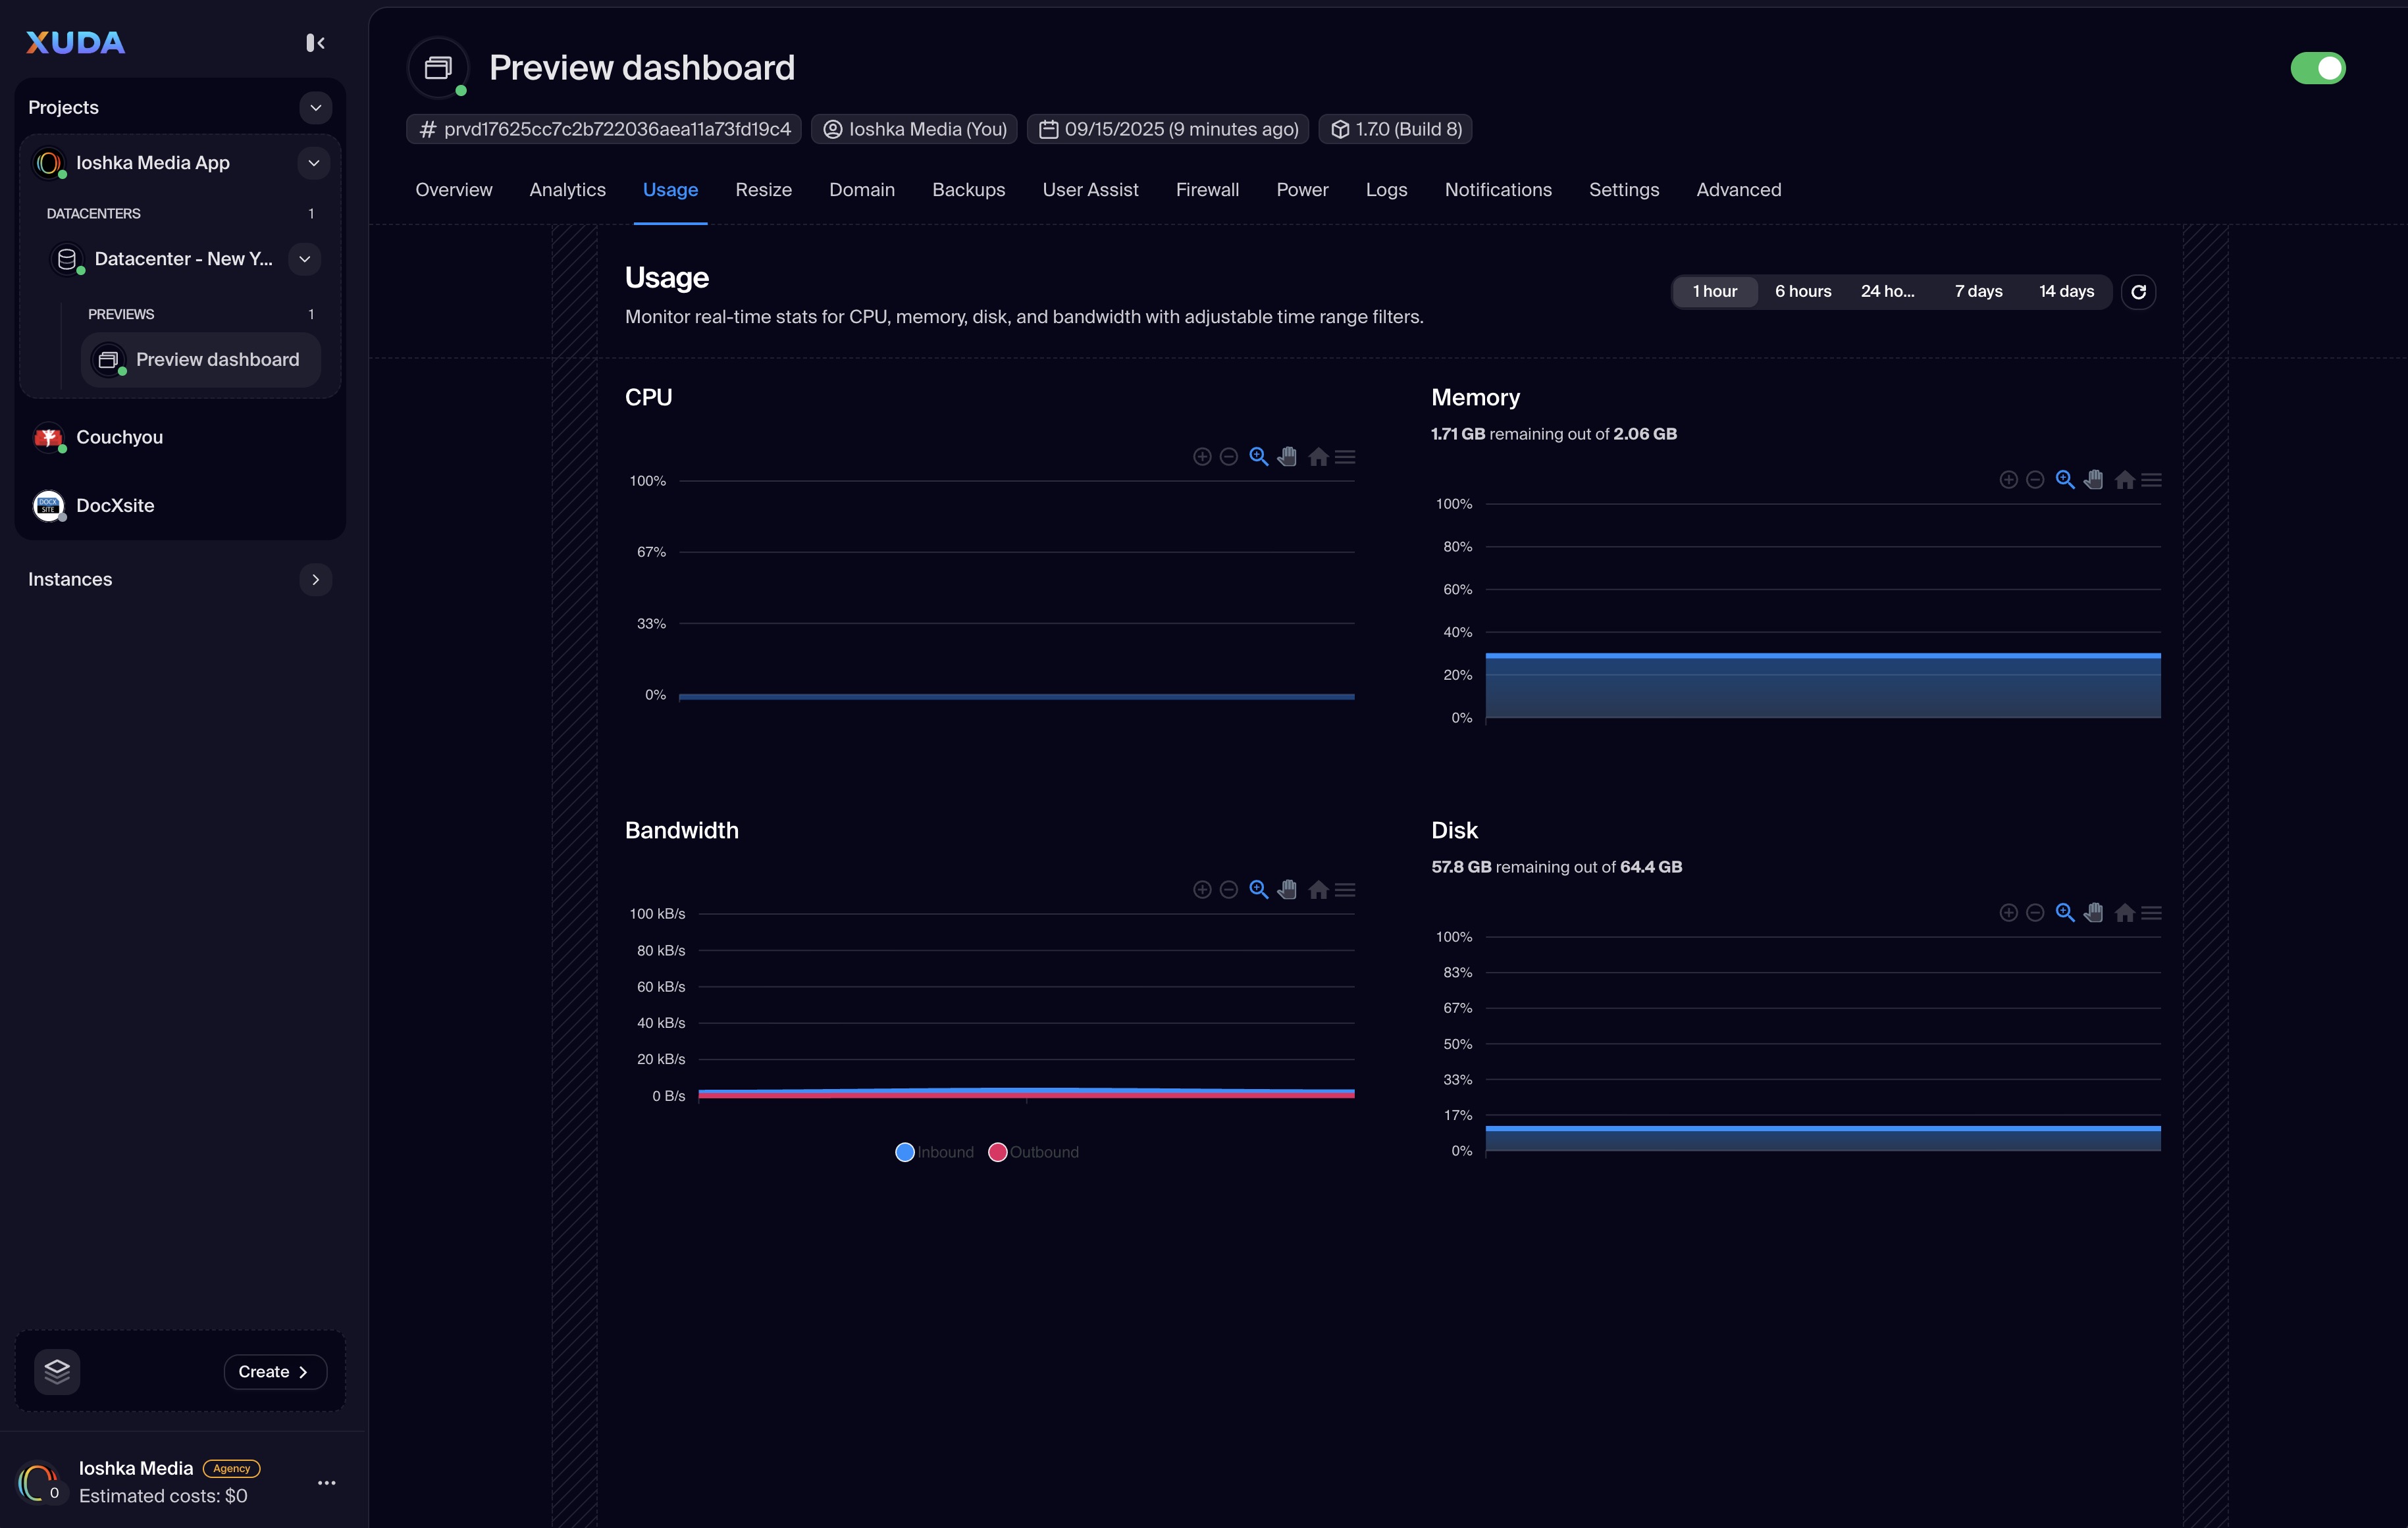The height and width of the screenshot is (1528, 2408).
Task: Click the refresh usage stats icon
Action: click(2138, 292)
